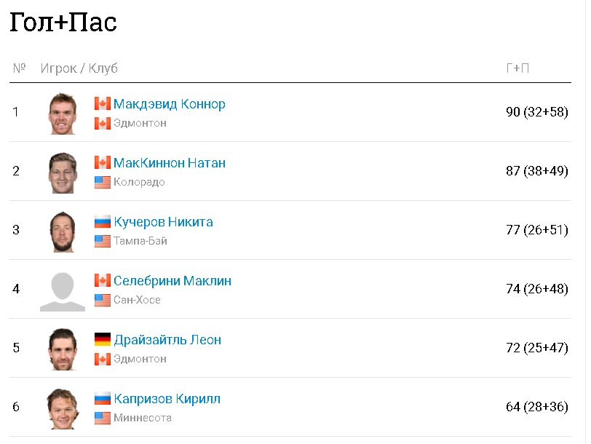591x444 pixels.
Task: Open Драйзайтль Леон player link
Action: 167,340
